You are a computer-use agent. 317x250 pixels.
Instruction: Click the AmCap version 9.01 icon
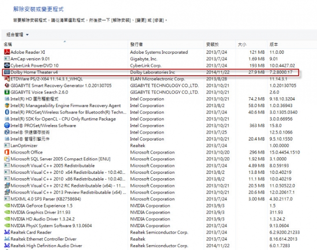(x=7, y=59)
